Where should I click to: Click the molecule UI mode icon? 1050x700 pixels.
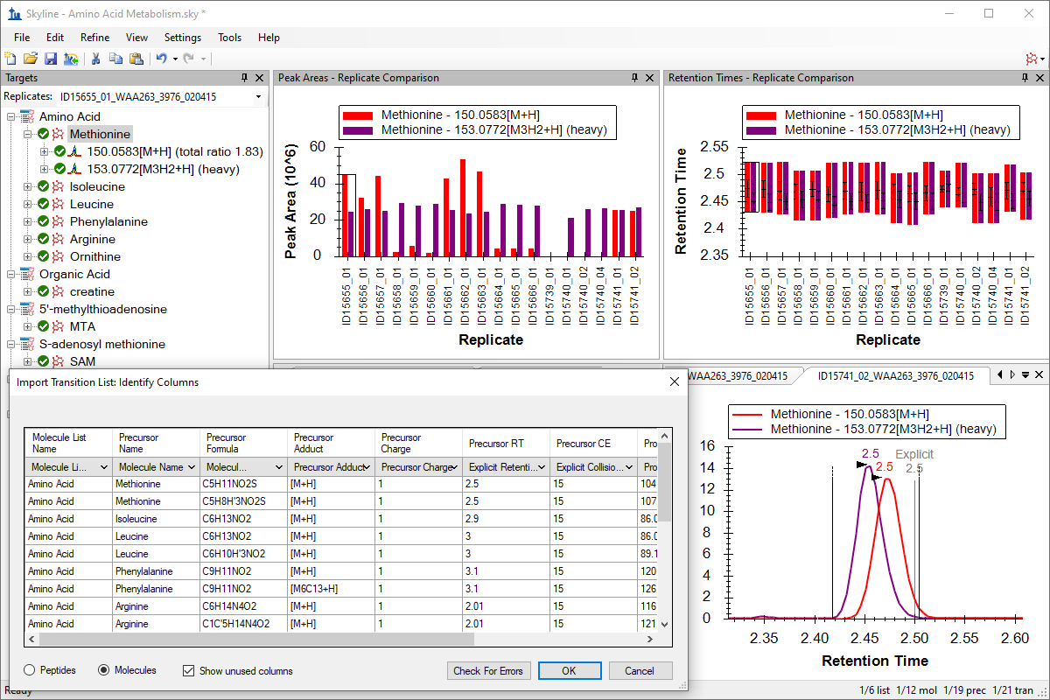pyautogui.click(x=1033, y=59)
